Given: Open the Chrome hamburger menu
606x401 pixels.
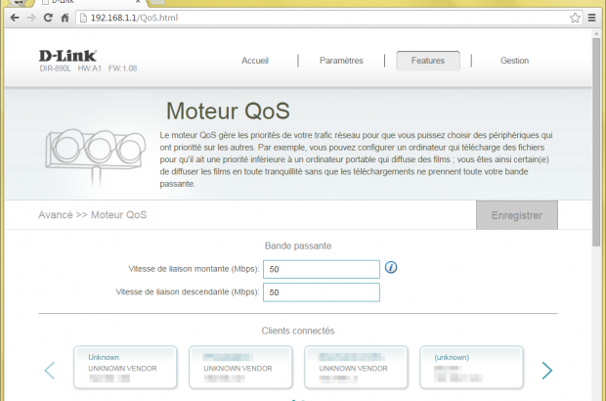Looking at the screenshot, I should [x=593, y=18].
